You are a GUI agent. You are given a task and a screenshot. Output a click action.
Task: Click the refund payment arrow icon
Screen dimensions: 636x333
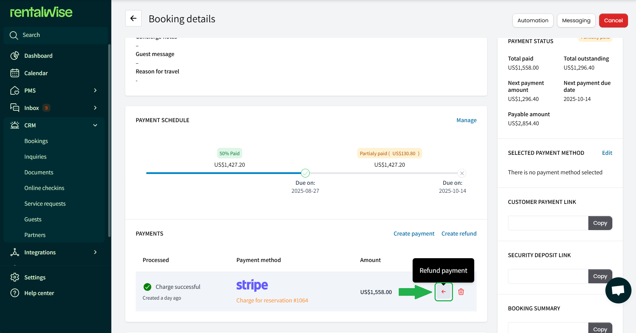(x=444, y=292)
